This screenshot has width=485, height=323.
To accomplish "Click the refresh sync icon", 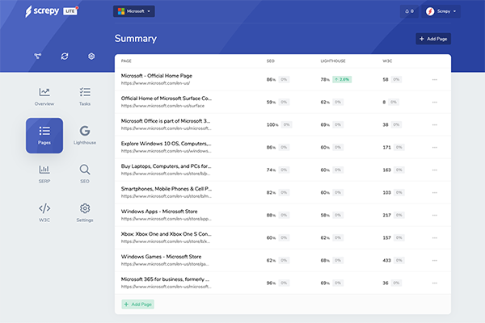I will pos(65,56).
